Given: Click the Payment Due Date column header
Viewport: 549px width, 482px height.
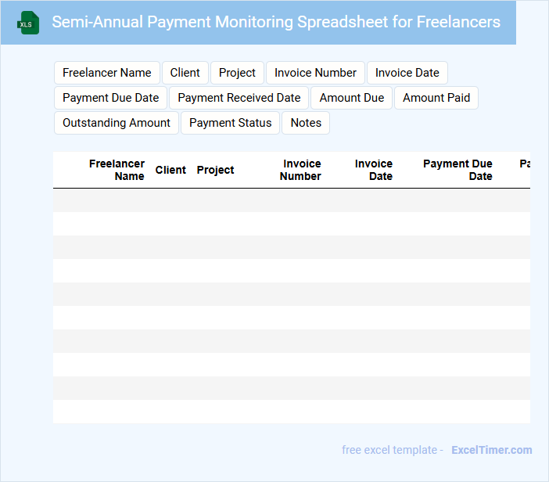Looking at the screenshot, I should click(x=458, y=170).
